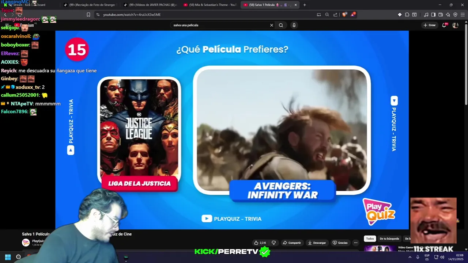This screenshot has height=263, width=468.
Task: Switch to the Mia & Sebastian's Theme tab
Action: coord(210,5)
